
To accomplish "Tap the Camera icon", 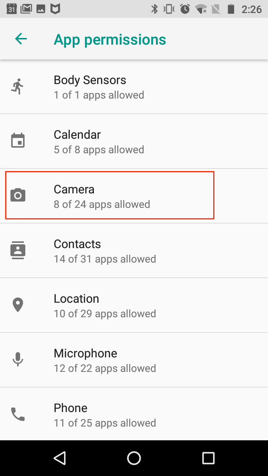I will tap(18, 195).
